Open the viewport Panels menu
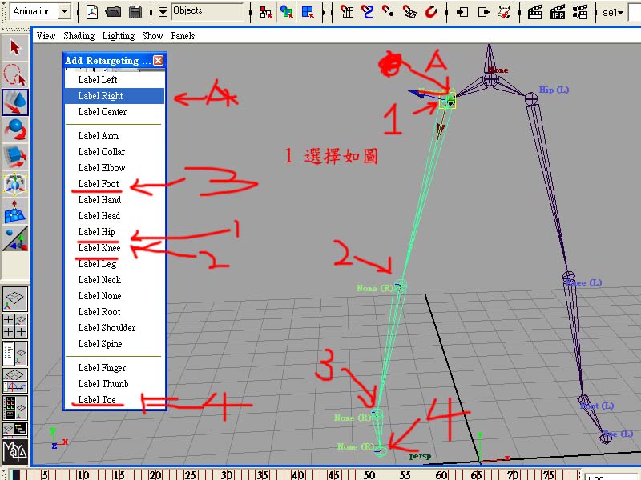The height and width of the screenshot is (480, 641). [183, 36]
